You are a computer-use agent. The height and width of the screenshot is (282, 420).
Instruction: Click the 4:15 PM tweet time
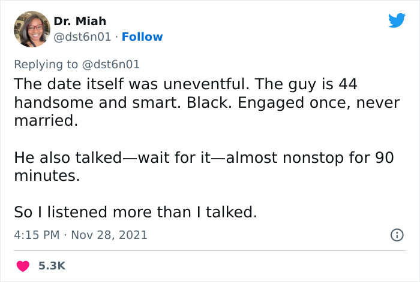(36, 235)
